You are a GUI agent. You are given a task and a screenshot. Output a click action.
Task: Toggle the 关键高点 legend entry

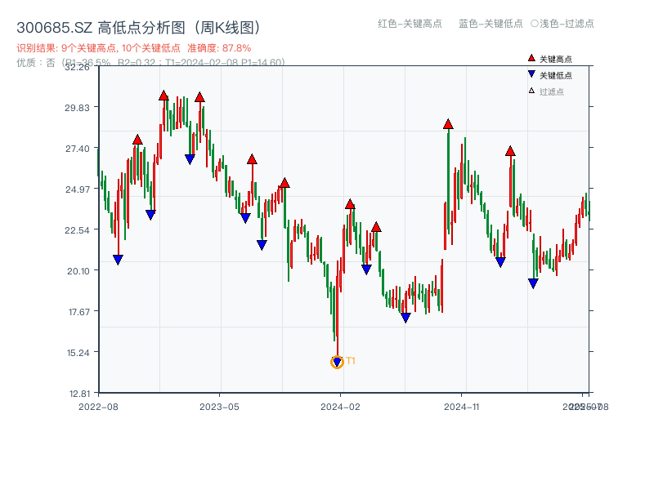click(549, 59)
